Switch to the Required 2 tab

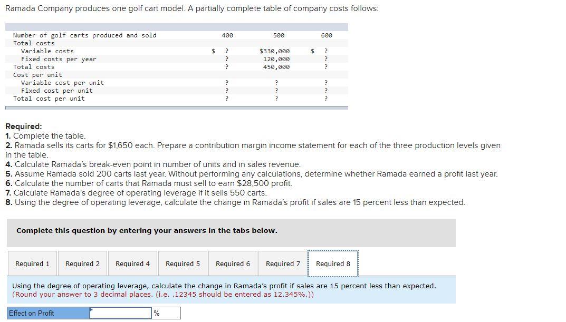(x=82, y=263)
